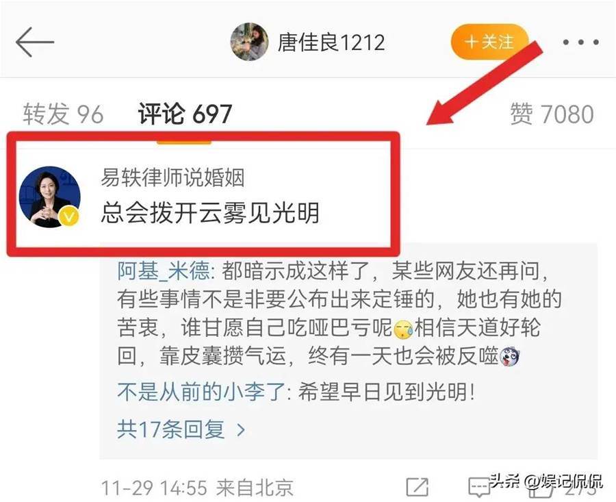Select the 评论 697 tab
The width and height of the screenshot is (616, 502).
(x=185, y=114)
